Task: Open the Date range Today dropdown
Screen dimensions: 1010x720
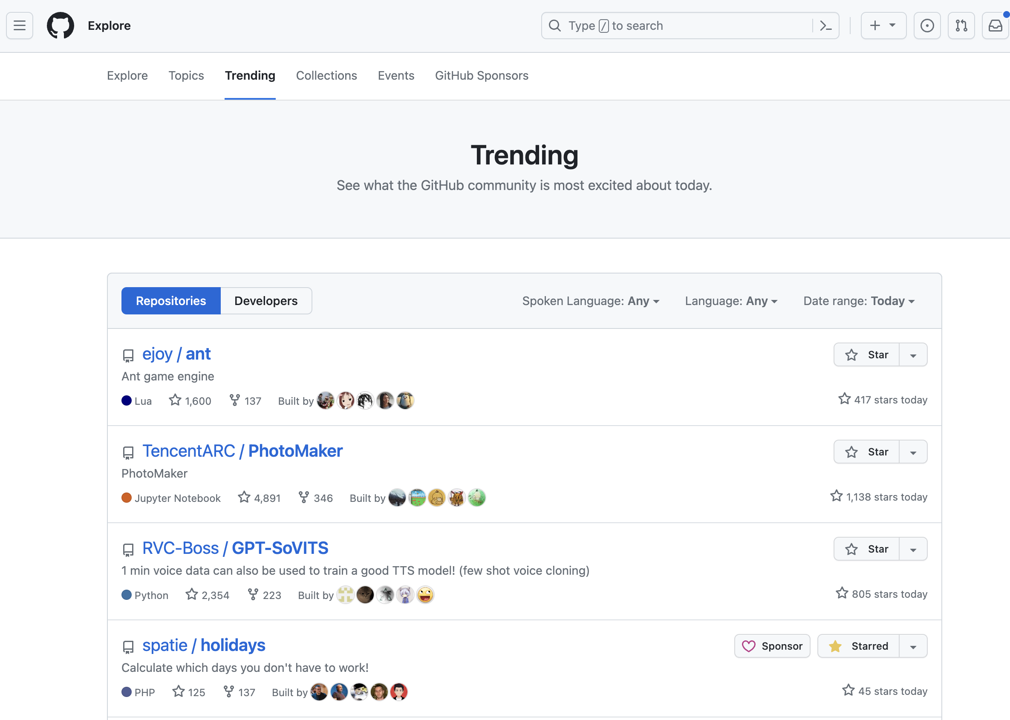Action: (x=859, y=301)
